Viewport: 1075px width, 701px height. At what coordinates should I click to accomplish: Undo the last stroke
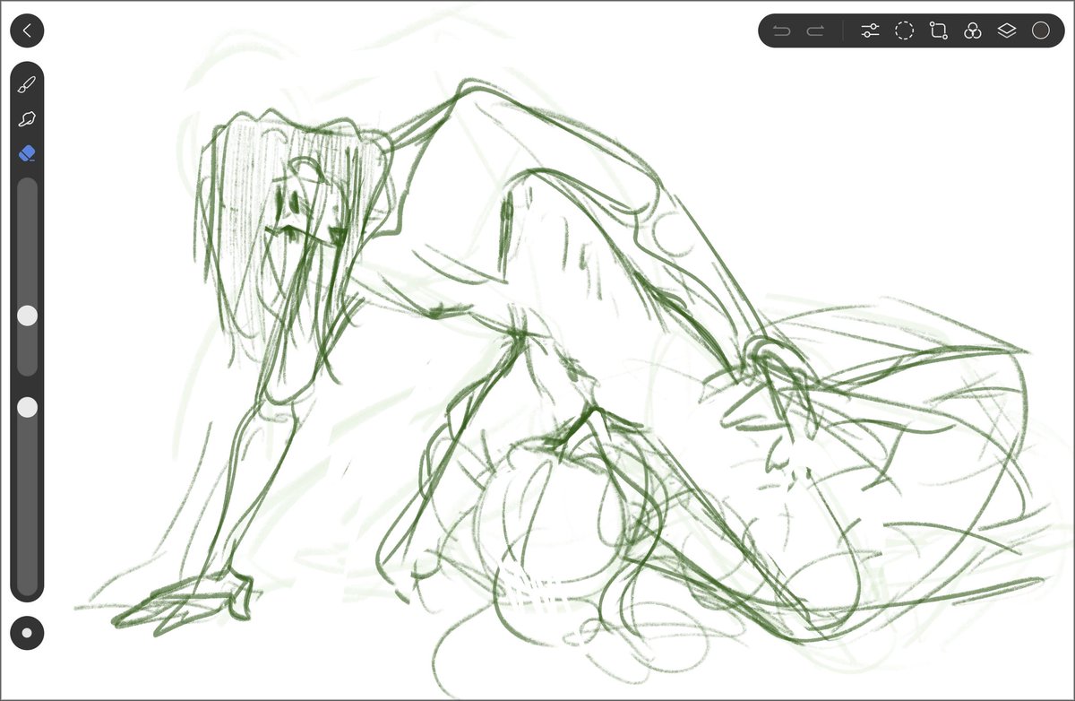pyautogui.click(x=782, y=31)
